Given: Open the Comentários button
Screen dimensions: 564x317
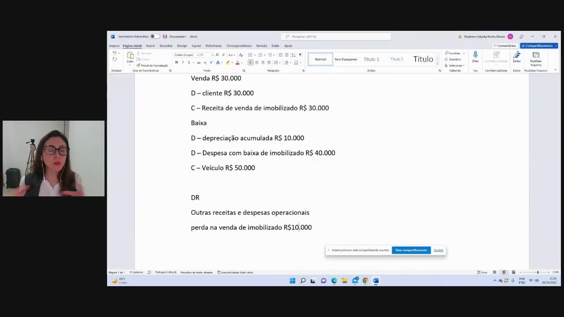Looking at the screenshot, I should coord(505,46).
